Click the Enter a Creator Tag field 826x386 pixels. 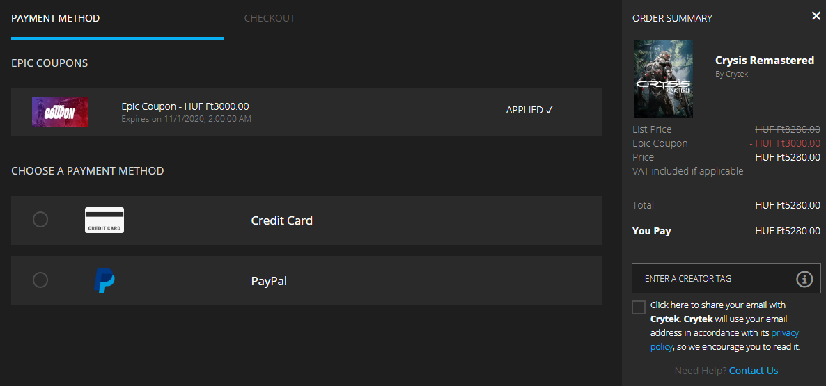[x=726, y=278]
